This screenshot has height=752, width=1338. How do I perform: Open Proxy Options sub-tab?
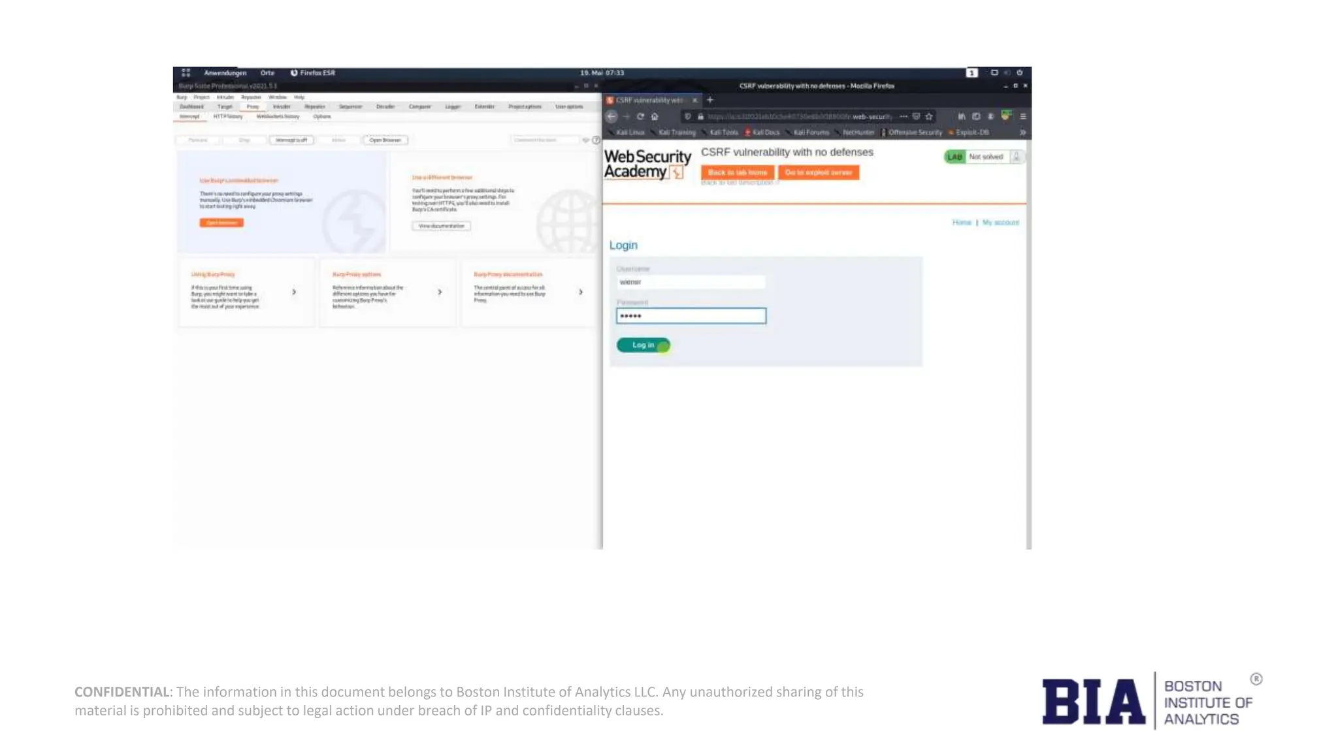pos(322,116)
